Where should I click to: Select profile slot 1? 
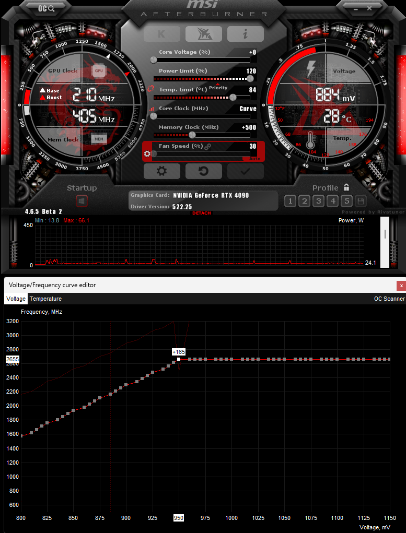(291, 201)
